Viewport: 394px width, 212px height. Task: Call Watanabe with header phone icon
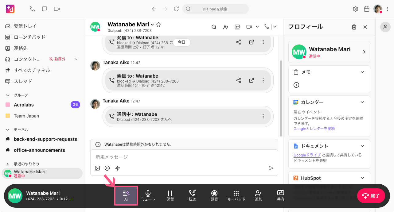point(267,27)
